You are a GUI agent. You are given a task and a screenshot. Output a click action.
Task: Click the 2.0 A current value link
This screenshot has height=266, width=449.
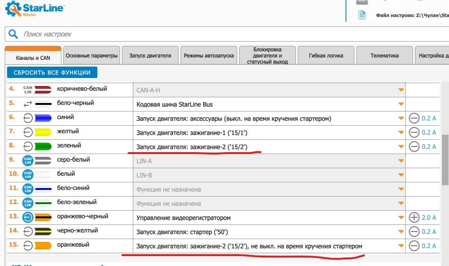(x=429, y=217)
